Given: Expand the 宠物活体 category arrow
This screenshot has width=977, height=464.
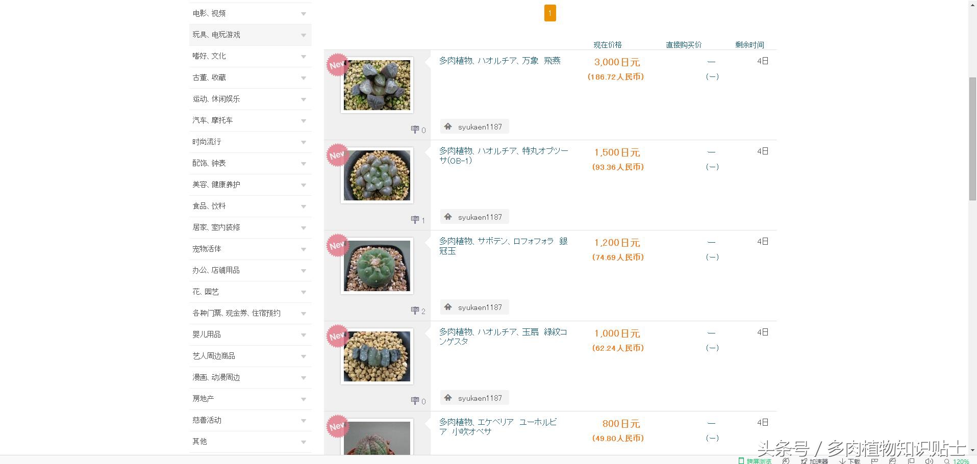Looking at the screenshot, I should click(304, 249).
